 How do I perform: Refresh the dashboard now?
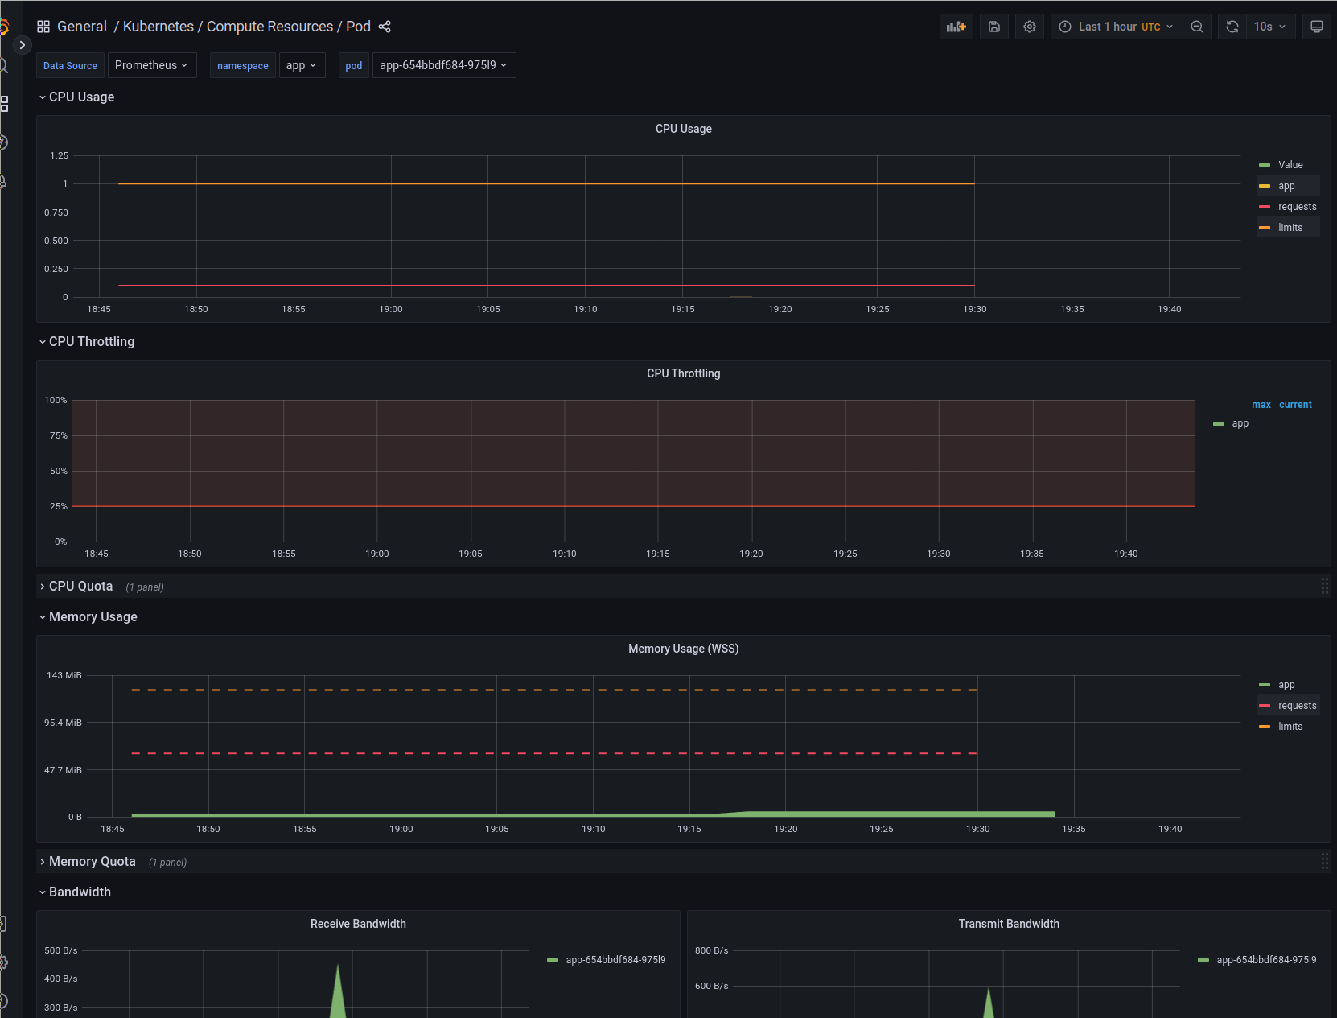(1232, 27)
